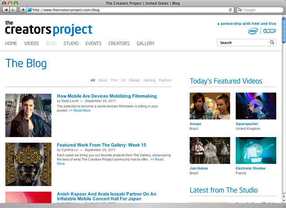
Task: Open the GALLERY navigation item
Action: (x=146, y=44)
